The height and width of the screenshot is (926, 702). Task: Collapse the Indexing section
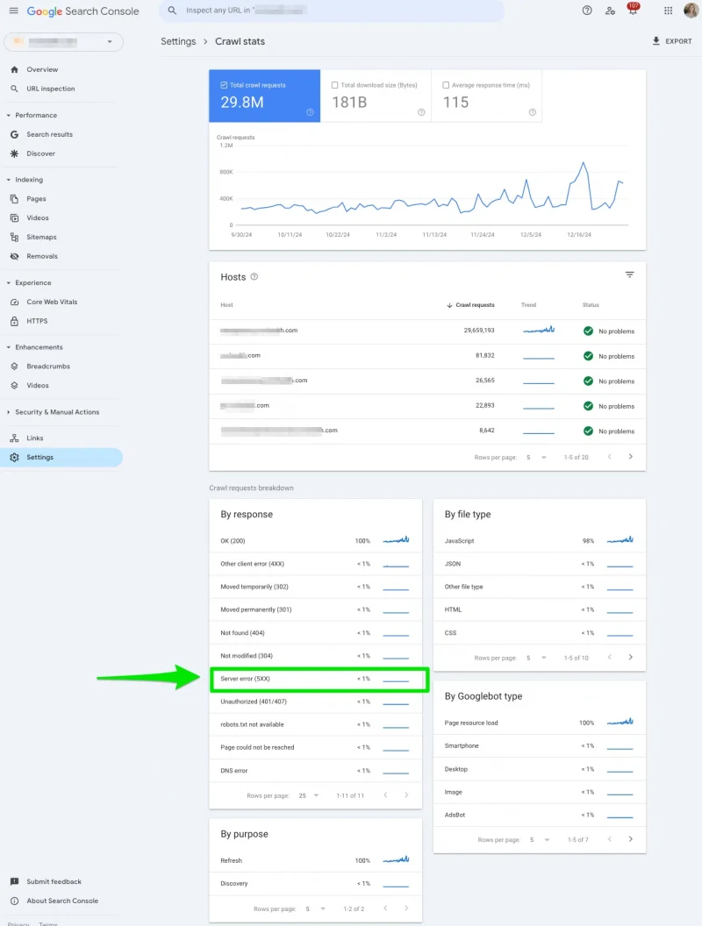(x=8, y=180)
